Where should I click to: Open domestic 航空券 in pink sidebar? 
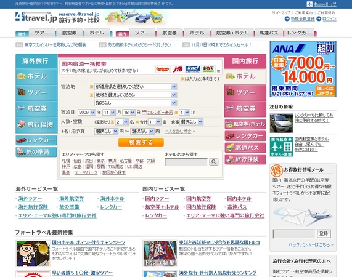245,109
